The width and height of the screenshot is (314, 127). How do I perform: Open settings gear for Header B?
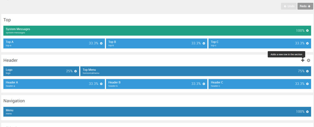pos(204,84)
